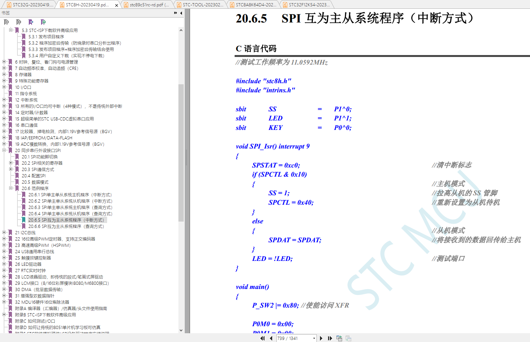The width and height of the screenshot is (530, 342).
Task: Open bookmark 5.3.4 用户自定义下载
Action: [66, 55]
